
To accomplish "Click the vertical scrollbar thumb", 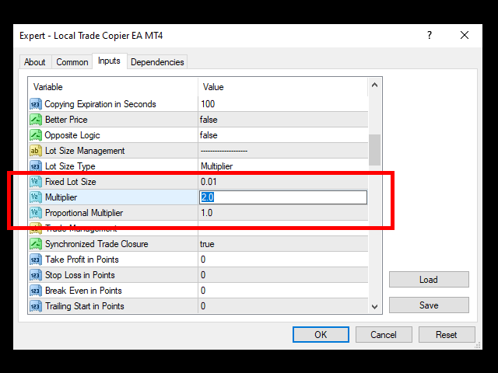I will click(375, 150).
